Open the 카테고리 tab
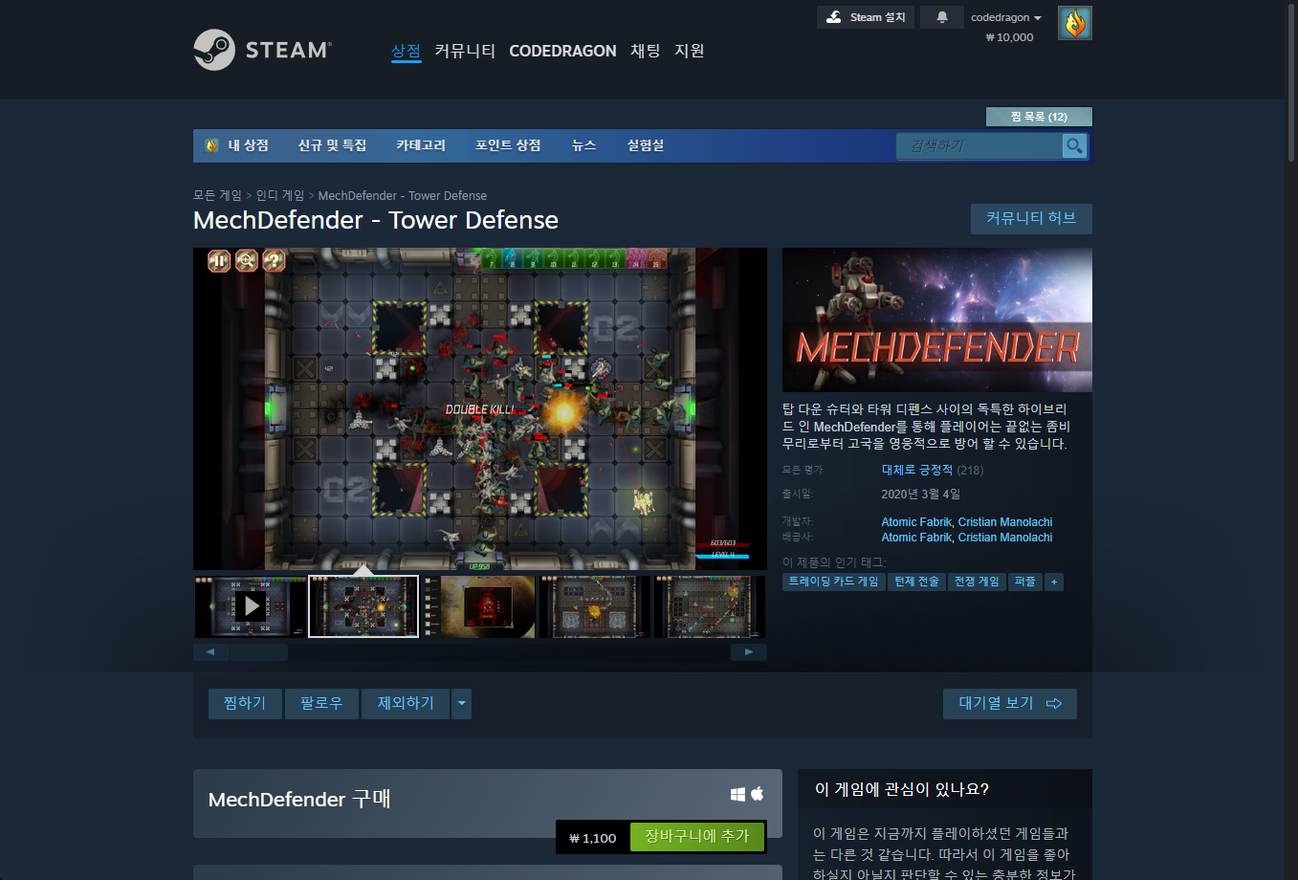The height and width of the screenshot is (880, 1298). click(421, 145)
